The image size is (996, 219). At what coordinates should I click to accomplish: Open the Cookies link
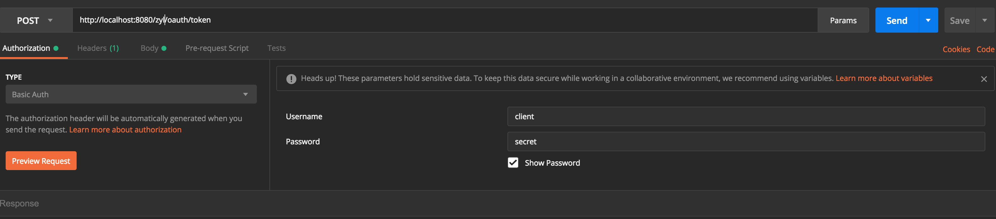click(956, 50)
